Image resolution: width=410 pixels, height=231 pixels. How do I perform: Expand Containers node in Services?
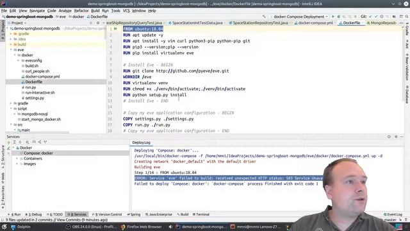pos(17,158)
